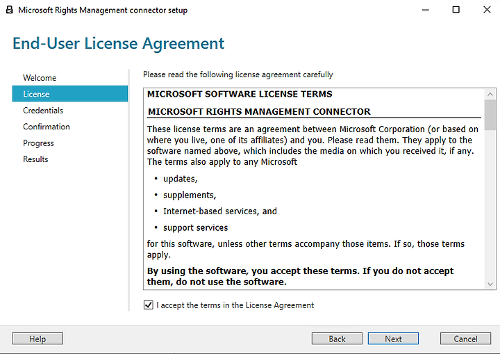Click the bold 'By using the software' paragraph

pos(300,276)
